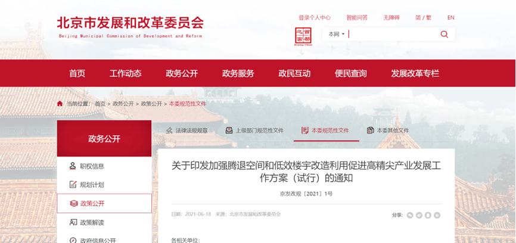Click the 首都之窗 seal logo
The height and width of the screenshot is (243, 516).
[x=303, y=36]
